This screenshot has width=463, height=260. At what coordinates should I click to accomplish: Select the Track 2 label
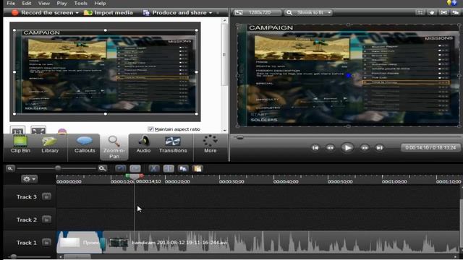tap(27, 220)
